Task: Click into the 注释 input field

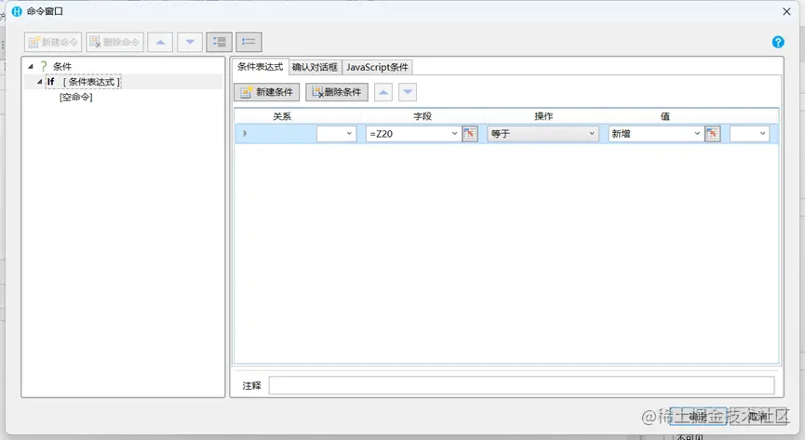Action: point(521,385)
